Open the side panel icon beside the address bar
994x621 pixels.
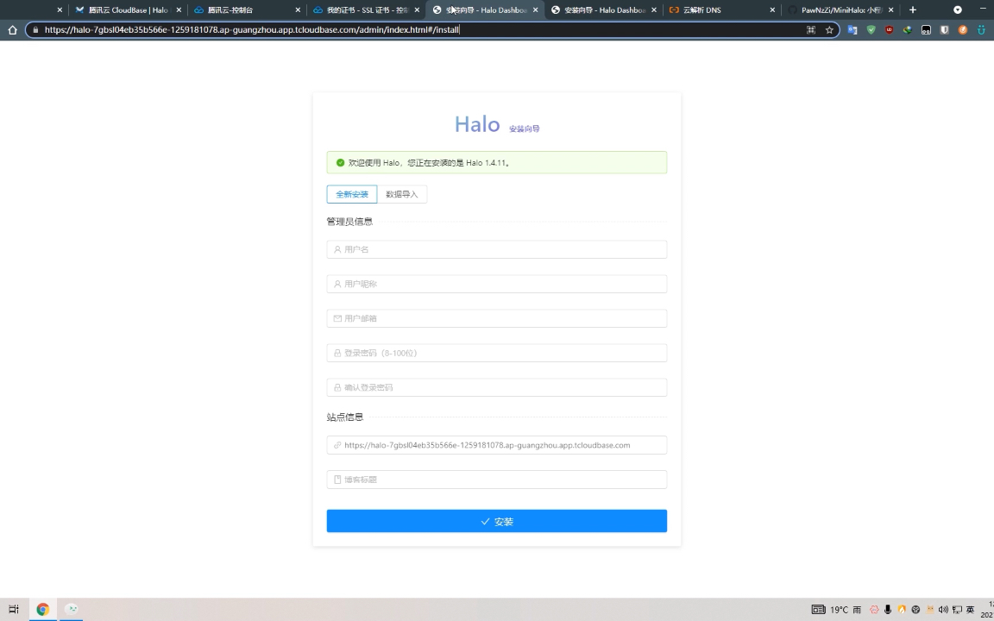812,29
